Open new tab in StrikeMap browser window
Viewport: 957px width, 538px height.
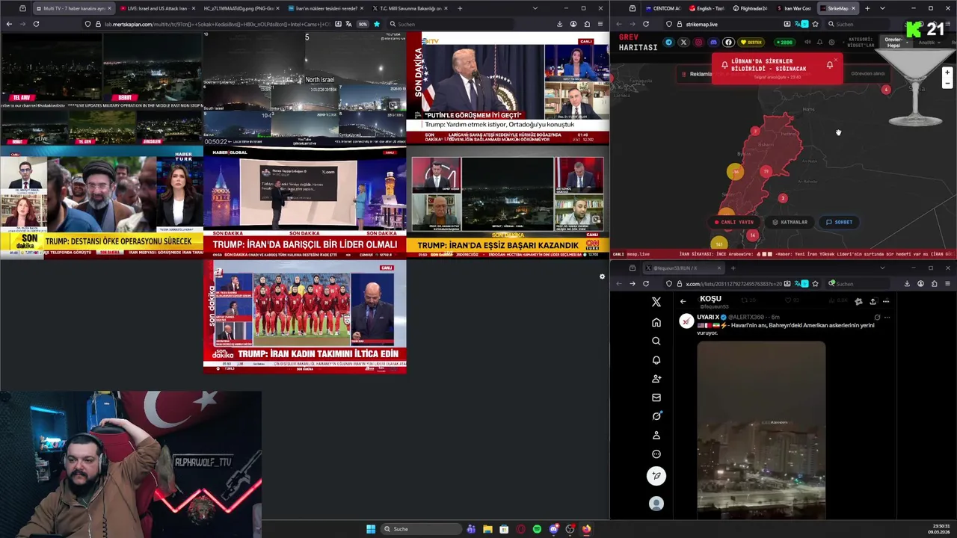tap(867, 8)
